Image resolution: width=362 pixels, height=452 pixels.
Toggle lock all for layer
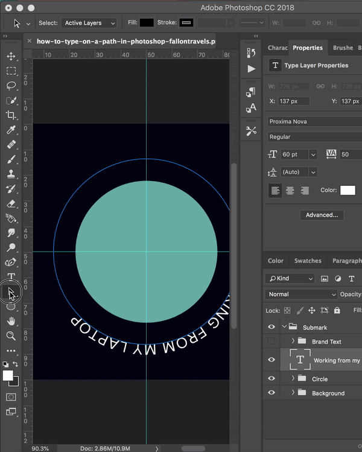[x=337, y=310]
